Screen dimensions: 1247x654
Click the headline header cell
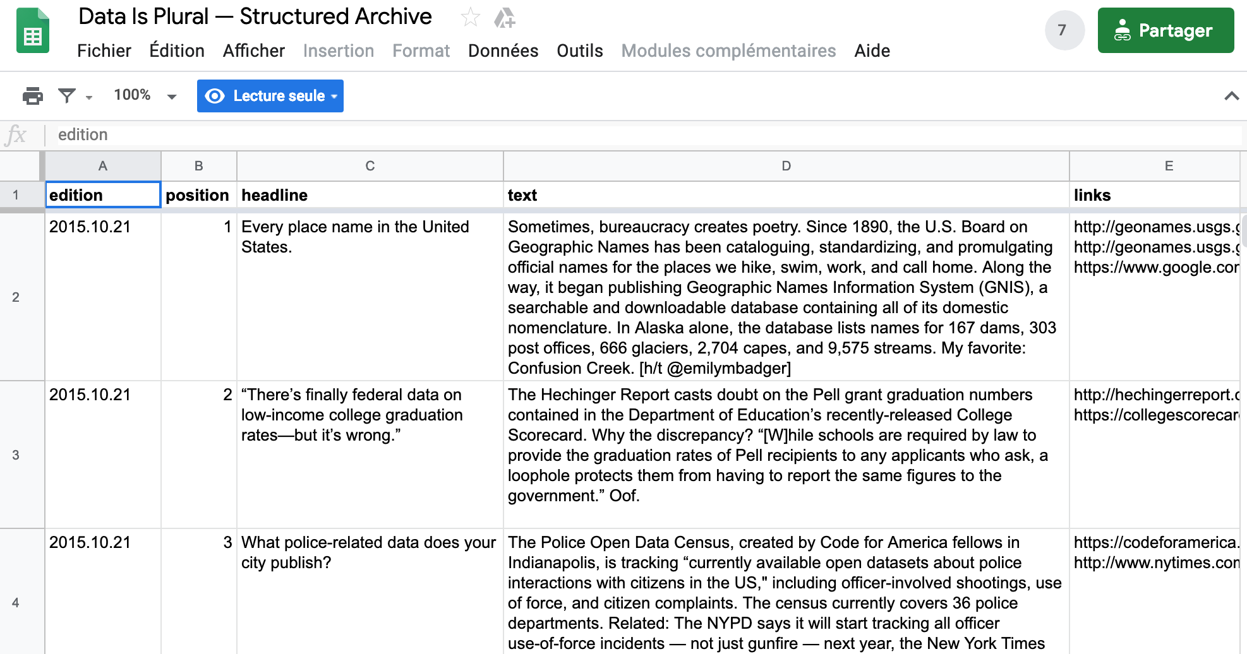[370, 195]
